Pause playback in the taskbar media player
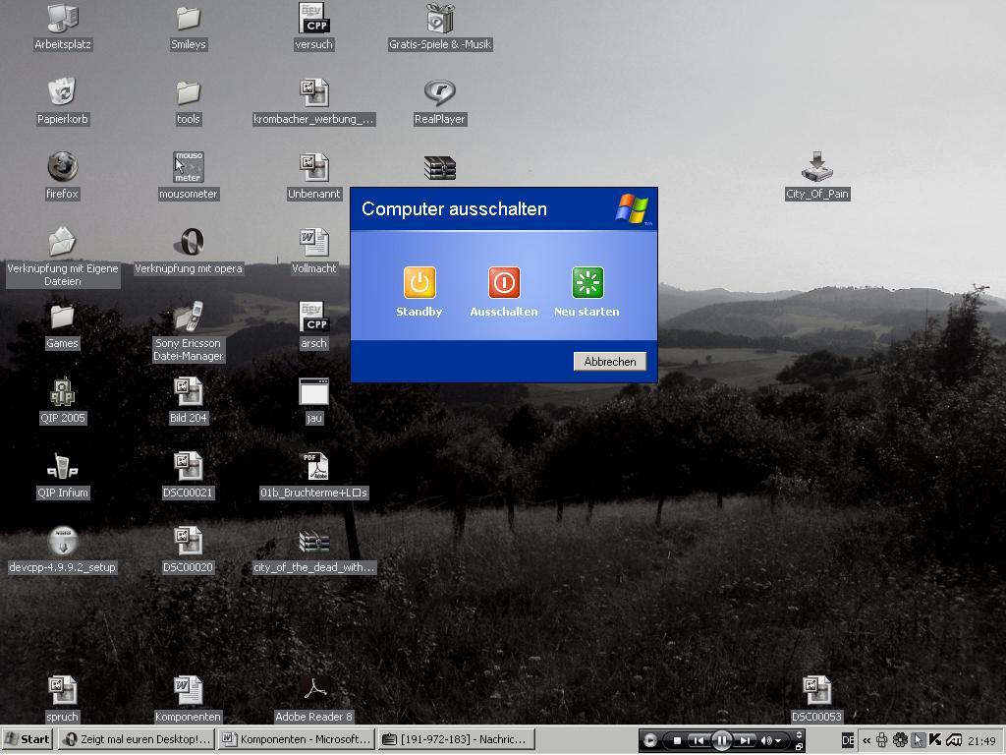The width and height of the screenshot is (1006, 755). point(721,740)
